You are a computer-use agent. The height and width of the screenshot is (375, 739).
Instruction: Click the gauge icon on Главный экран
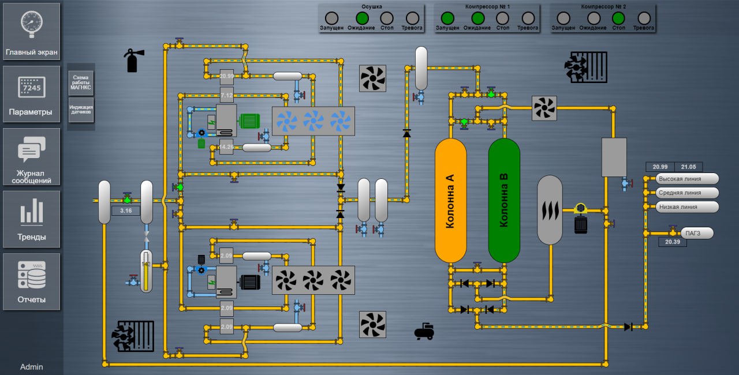pos(31,23)
